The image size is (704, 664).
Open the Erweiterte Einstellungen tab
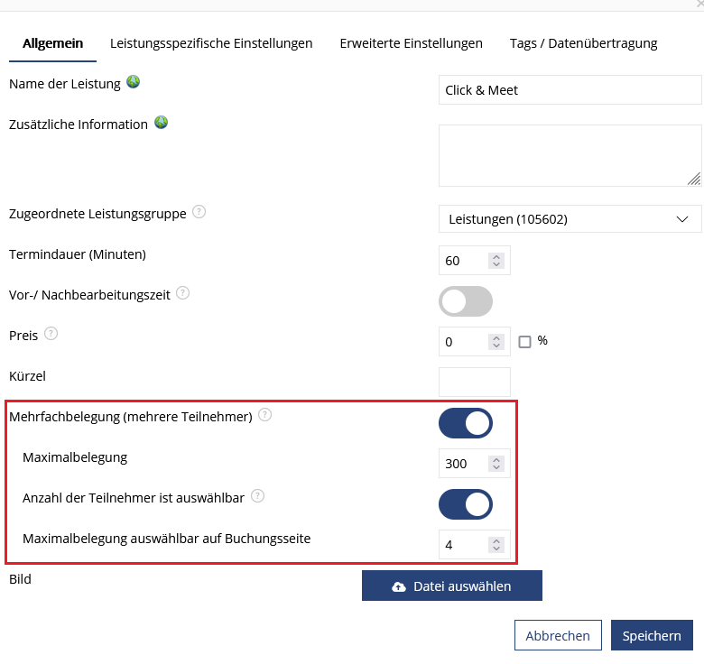tap(412, 43)
